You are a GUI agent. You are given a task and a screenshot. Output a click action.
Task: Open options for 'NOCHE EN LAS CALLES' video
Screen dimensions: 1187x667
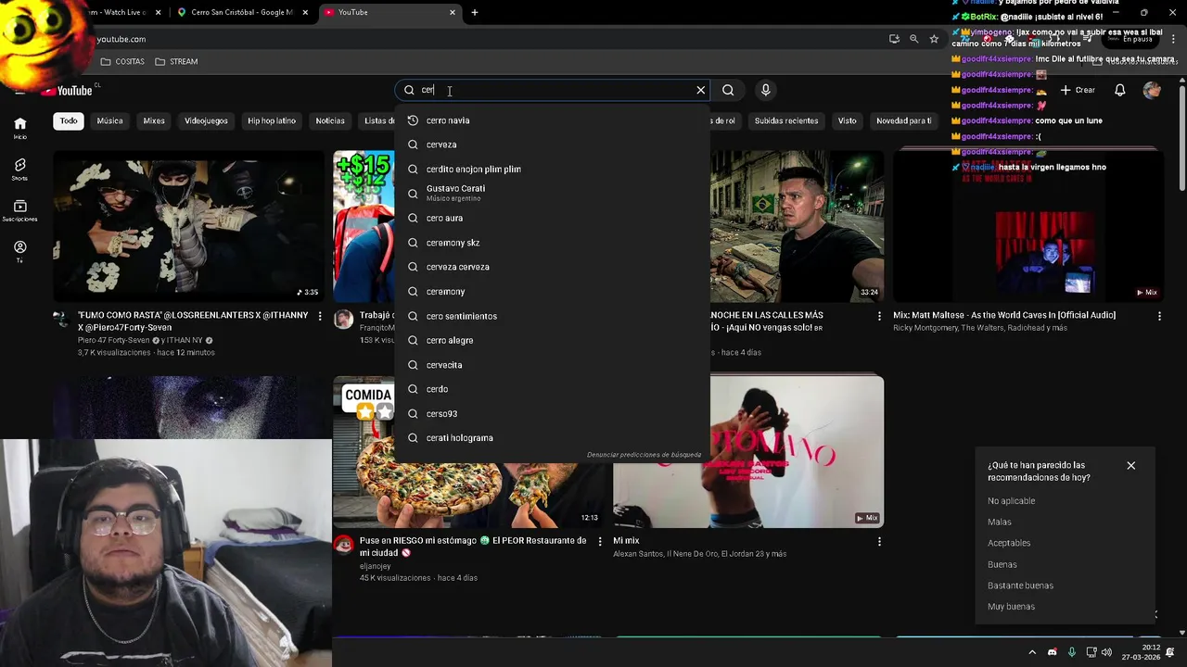879,316
